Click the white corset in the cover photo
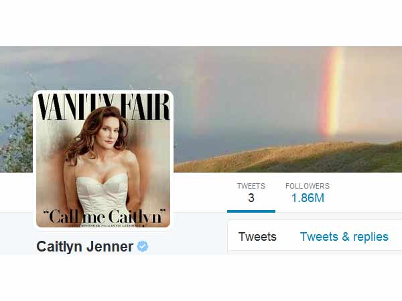The height and width of the screenshot is (301, 402). (103, 195)
